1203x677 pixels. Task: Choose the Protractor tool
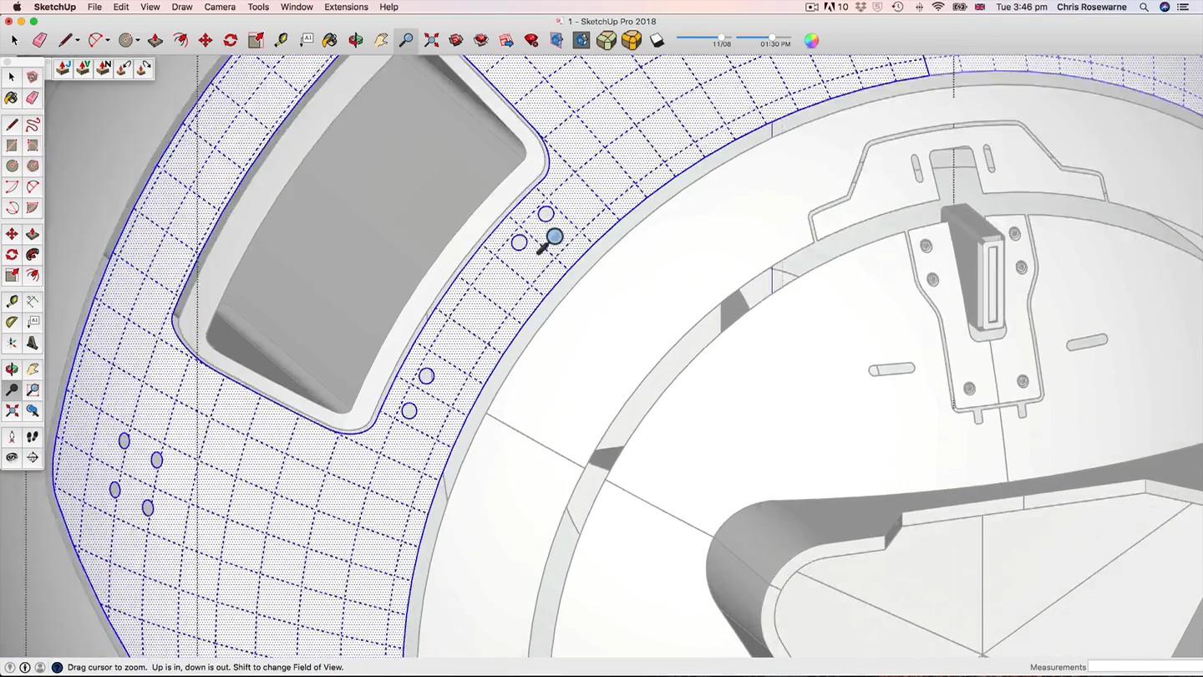click(x=12, y=322)
